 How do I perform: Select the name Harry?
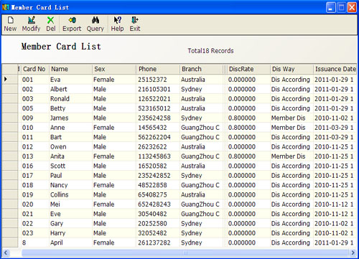click(57, 233)
